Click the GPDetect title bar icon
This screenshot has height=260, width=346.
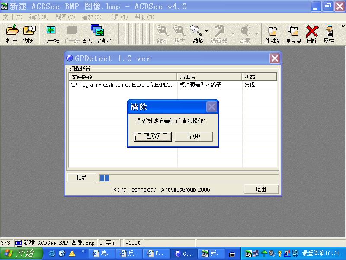point(70,58)
